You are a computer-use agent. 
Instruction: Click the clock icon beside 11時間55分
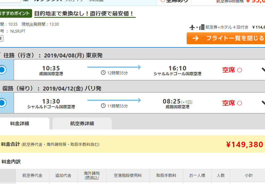click(103, 106)
